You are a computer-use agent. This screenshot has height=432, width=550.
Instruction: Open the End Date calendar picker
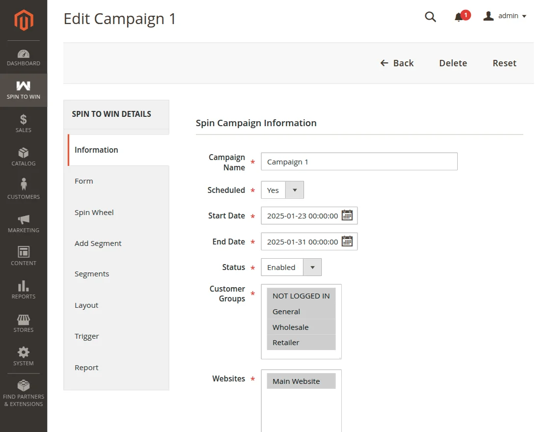347,242
